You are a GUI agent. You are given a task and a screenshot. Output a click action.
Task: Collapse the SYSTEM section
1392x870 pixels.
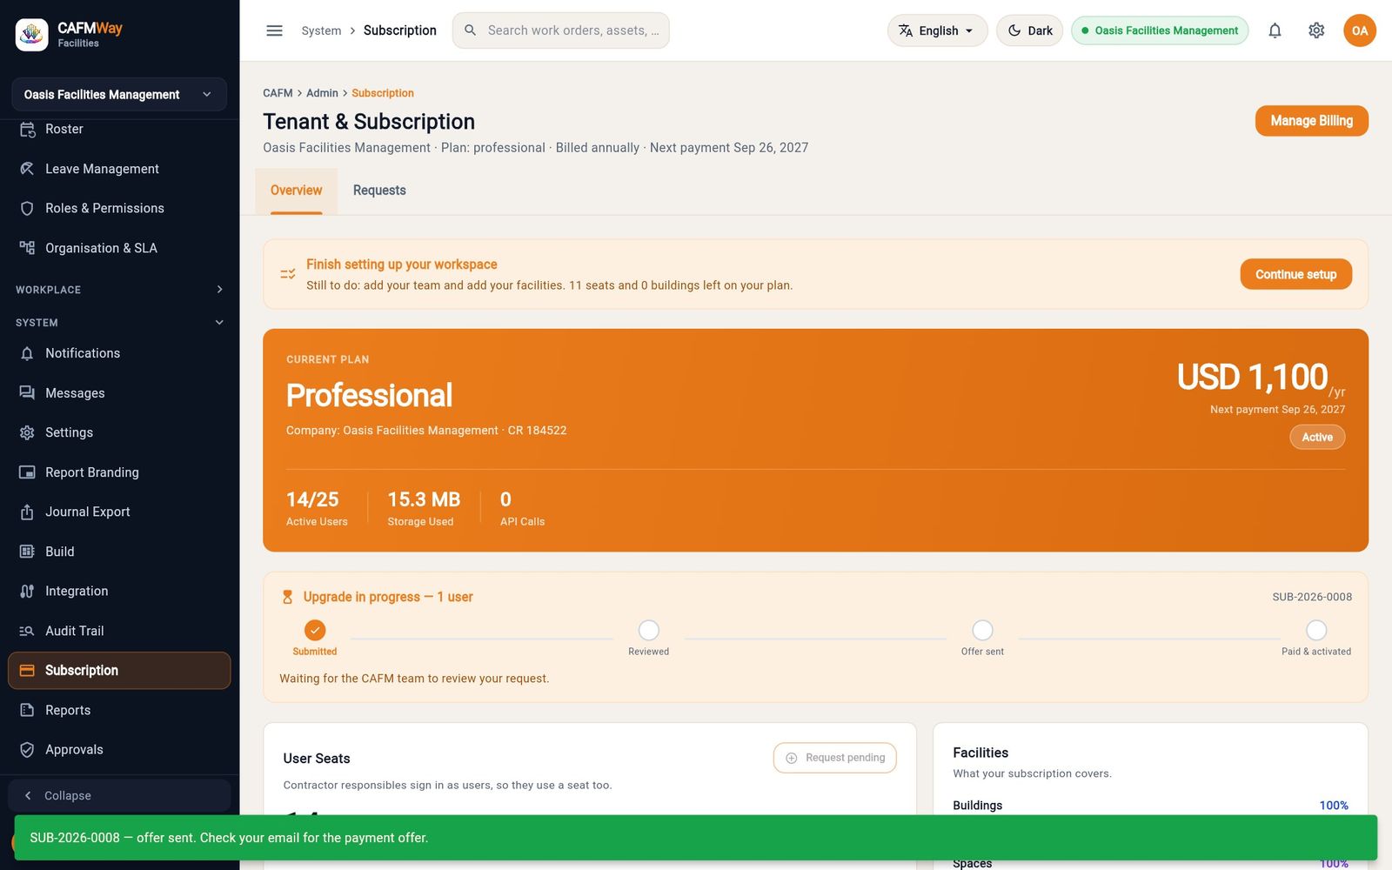pos(119,323)
